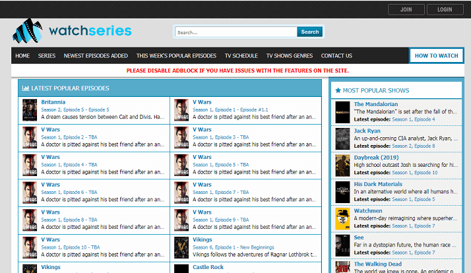Click the Join button
Screen dimensions: 471x273
point(406,9)
